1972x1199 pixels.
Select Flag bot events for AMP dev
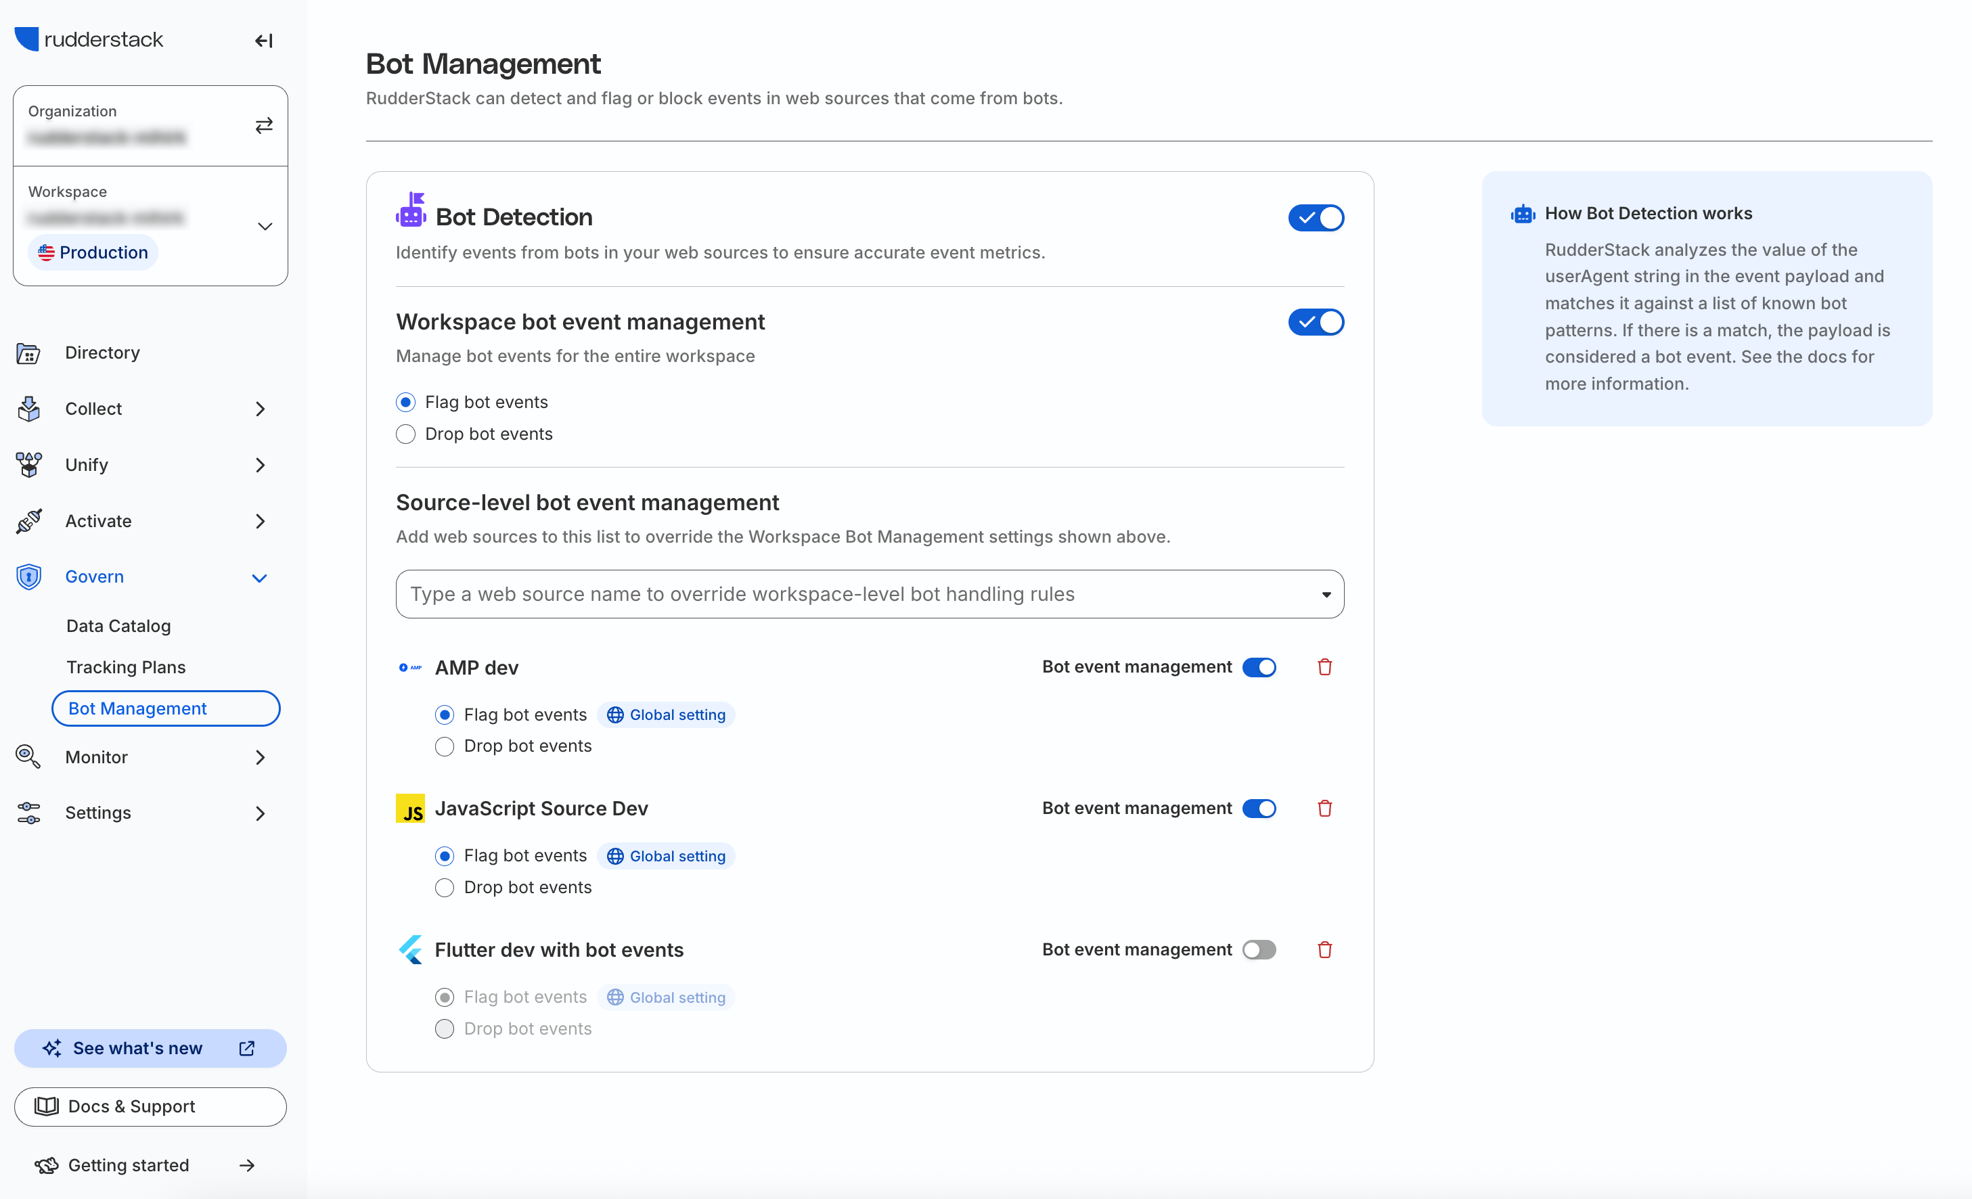[444, 715]
